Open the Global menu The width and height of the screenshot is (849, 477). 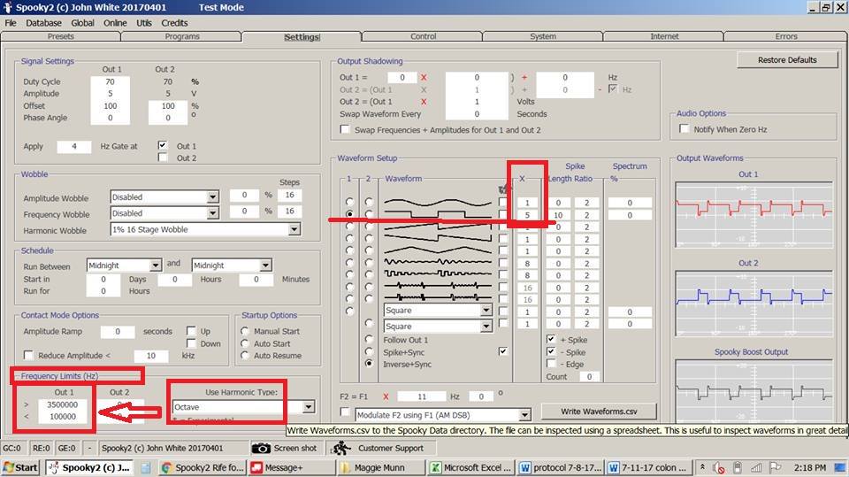pos(82,23)
